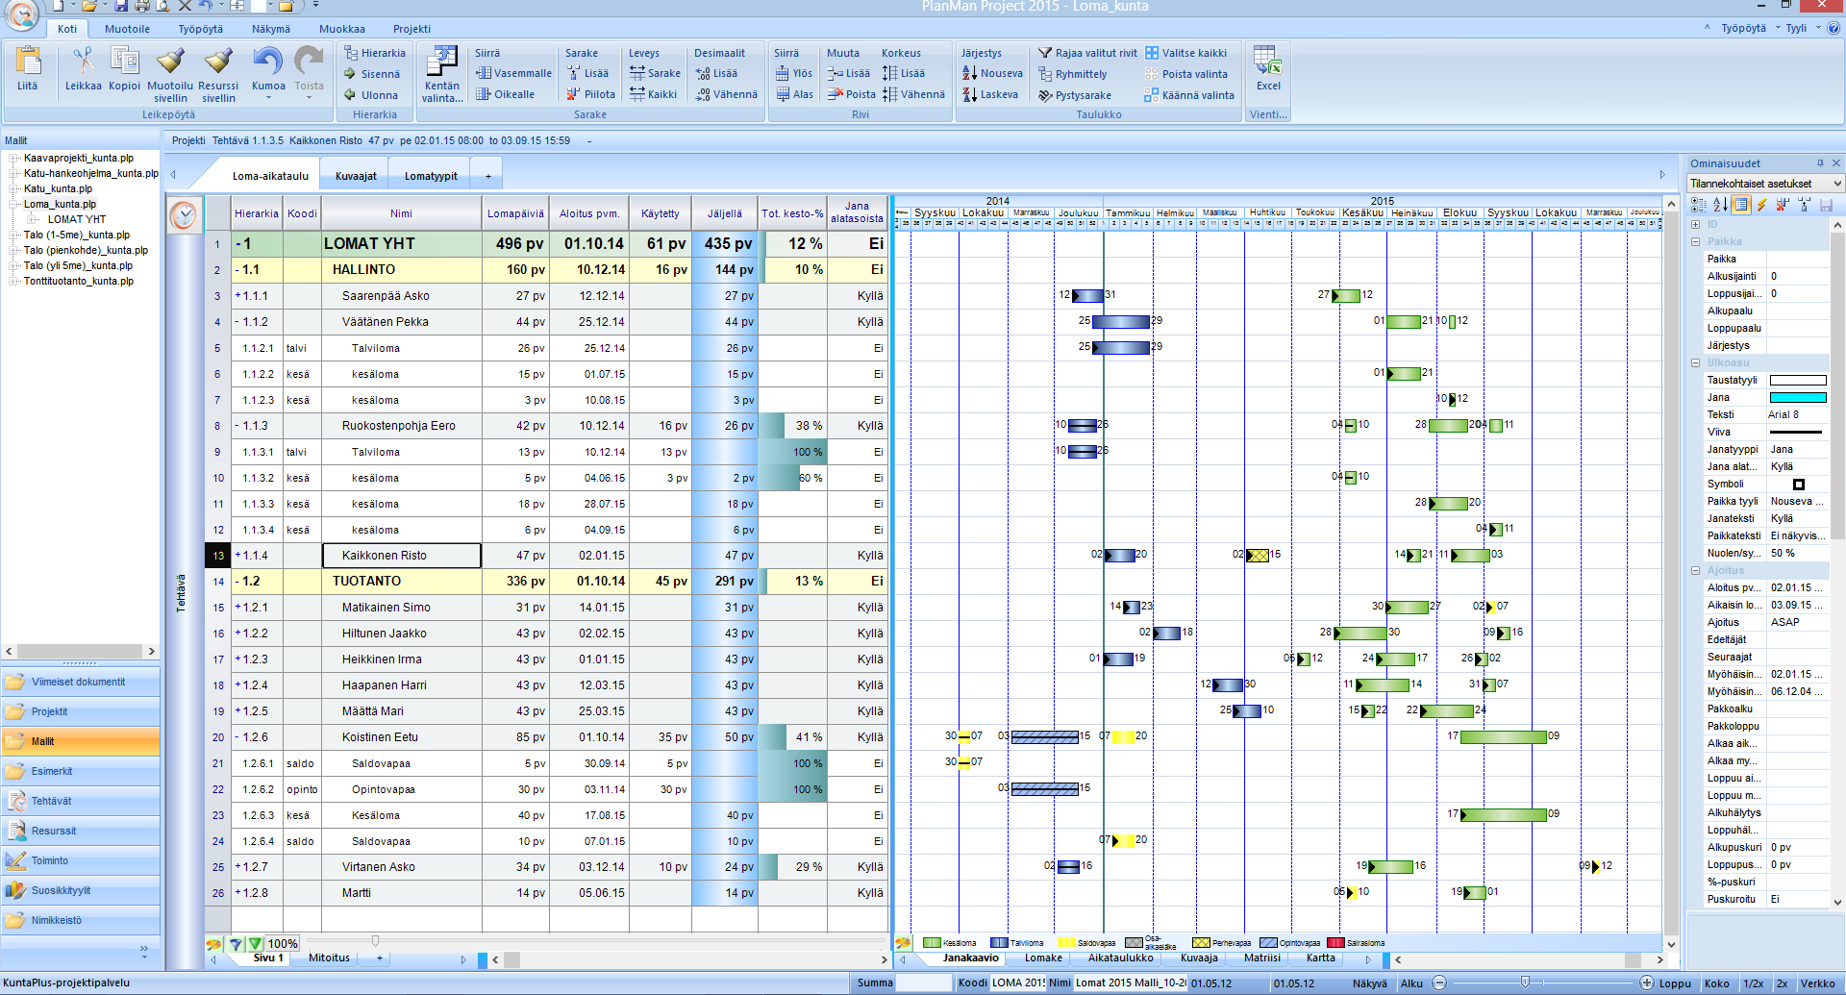
Task: Open the Kentän valinta field selector
Action: click(x=442, y=74)
